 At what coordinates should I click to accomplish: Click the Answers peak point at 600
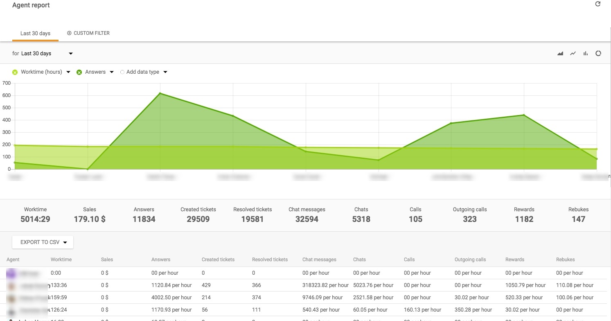click(x=160, y=93)
